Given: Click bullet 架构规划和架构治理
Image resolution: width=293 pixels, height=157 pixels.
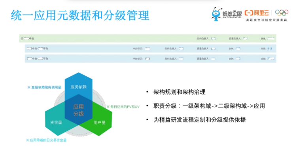Looking at the screenshot, I should (179, 92).
